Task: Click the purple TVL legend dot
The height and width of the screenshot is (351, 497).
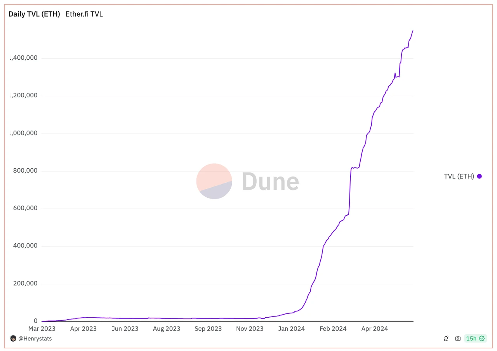Action: point(480,176)
